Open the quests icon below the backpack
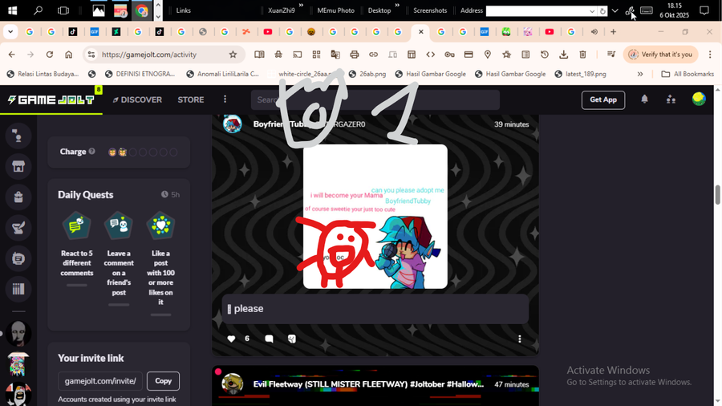 click(x=18, y=227)
